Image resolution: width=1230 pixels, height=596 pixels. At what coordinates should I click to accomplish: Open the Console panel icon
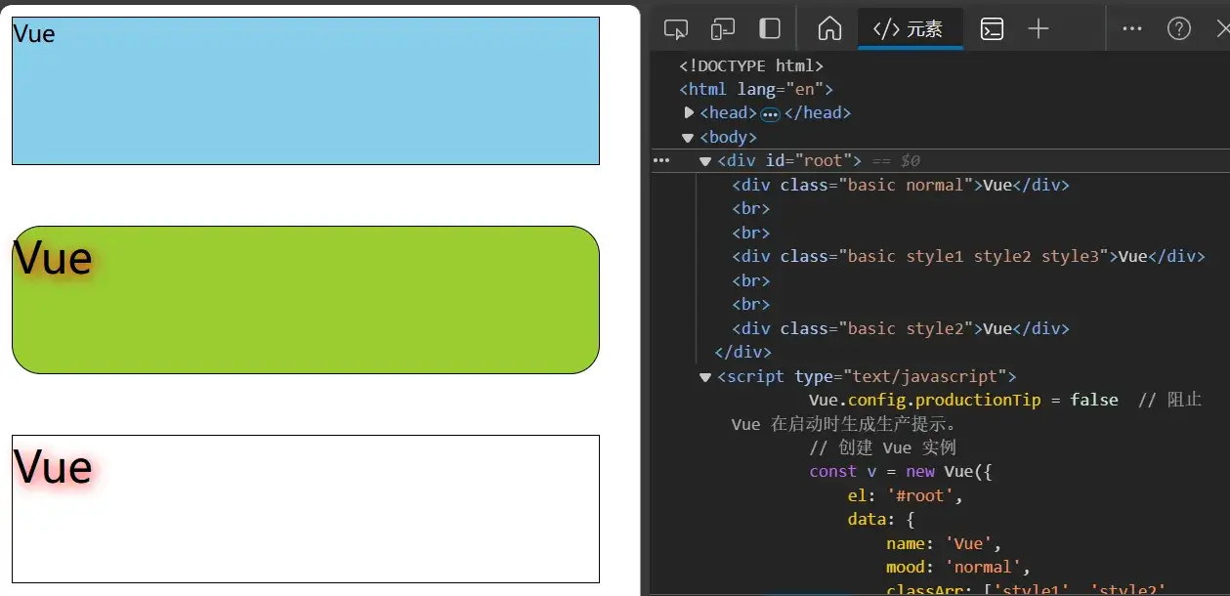(x=992, y=29)
